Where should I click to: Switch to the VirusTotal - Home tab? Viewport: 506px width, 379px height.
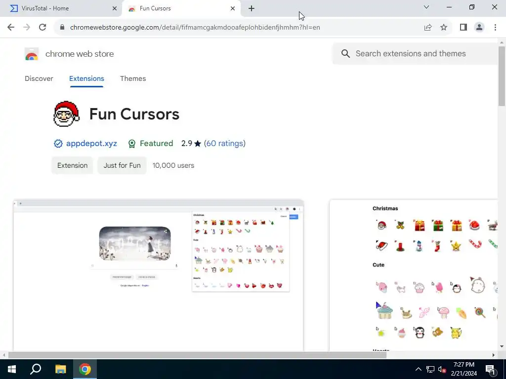click(x=61, y=8)
